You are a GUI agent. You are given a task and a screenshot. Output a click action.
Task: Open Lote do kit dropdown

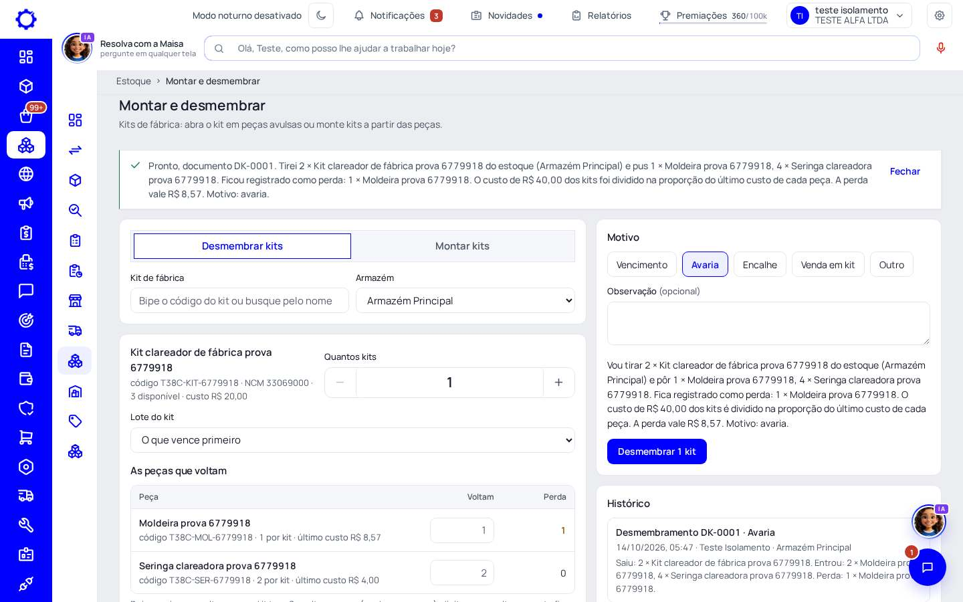click(352, 440)
